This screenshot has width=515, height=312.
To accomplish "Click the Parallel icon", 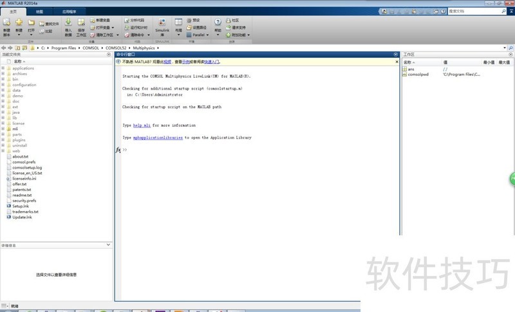I will click(189, 35).
